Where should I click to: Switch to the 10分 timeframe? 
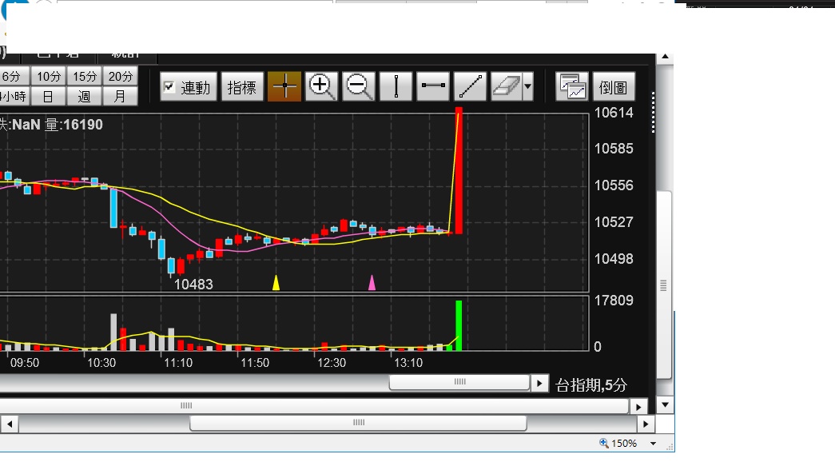[x=49, y=76]
